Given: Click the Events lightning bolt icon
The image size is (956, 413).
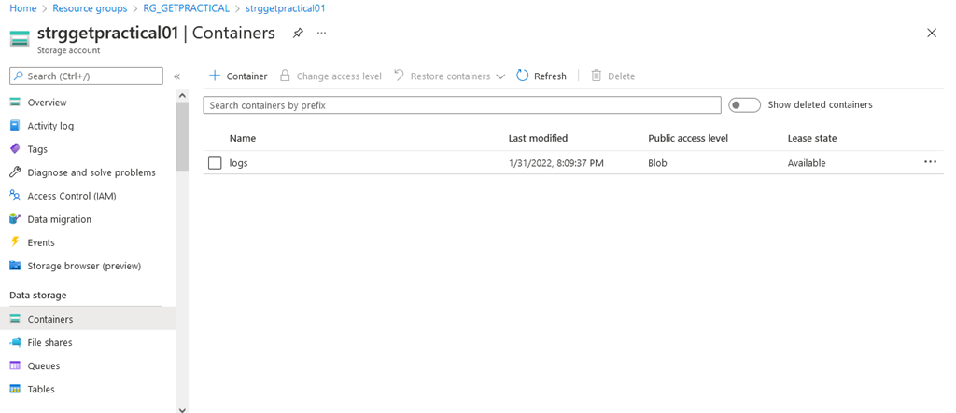Looking at the screenshot, I should 15,242.
